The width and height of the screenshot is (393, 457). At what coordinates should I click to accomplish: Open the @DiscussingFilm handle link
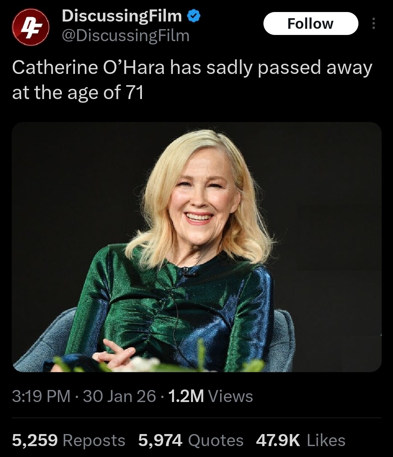pyautogui.click(x=126, y=36)
